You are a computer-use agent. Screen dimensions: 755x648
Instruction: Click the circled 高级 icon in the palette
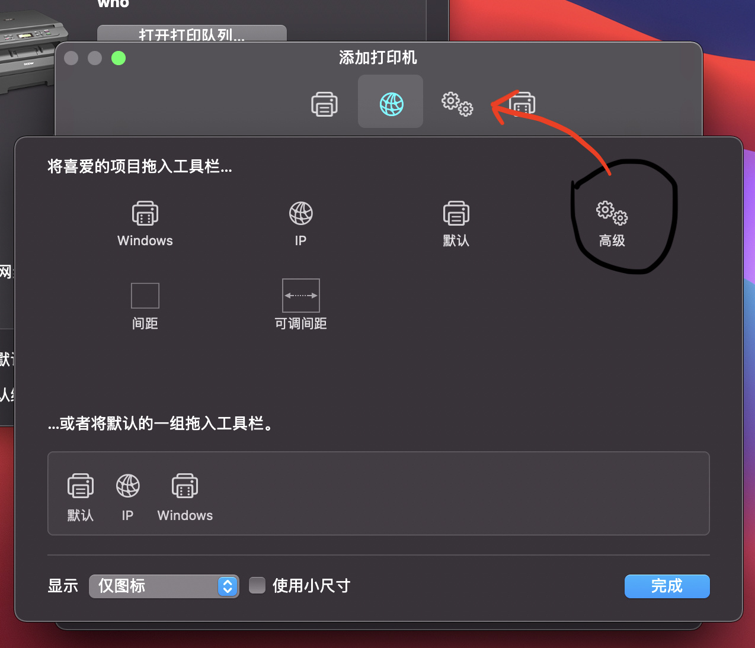point(611,213)
